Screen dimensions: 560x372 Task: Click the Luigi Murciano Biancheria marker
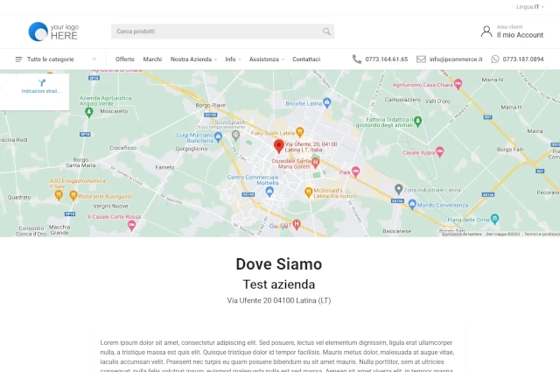pos(218,137)
